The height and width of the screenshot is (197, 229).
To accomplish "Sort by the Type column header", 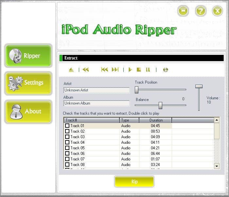I will pyautogui.click(x=129, y=120).
